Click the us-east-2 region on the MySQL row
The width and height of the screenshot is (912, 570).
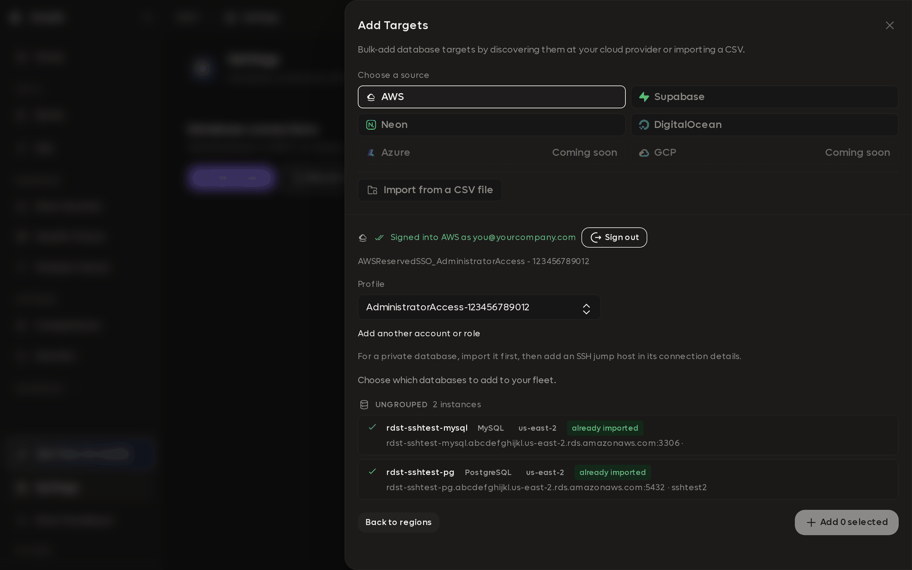click(537, 428)
